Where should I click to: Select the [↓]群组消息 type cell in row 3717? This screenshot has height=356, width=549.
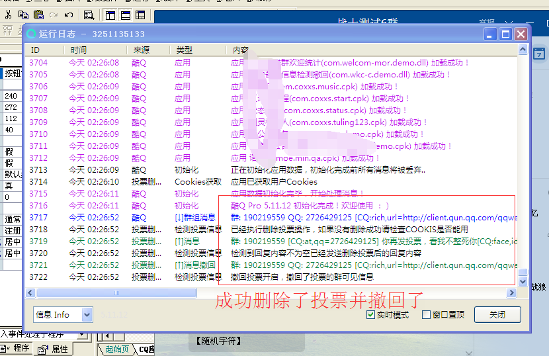tap(195, 218)
